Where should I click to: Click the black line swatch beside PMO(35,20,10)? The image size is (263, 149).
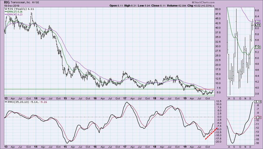pyautogui.click(x=6, y=102)
